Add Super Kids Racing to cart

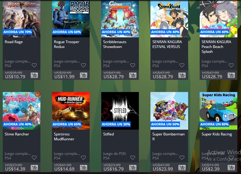pos(231,168)
